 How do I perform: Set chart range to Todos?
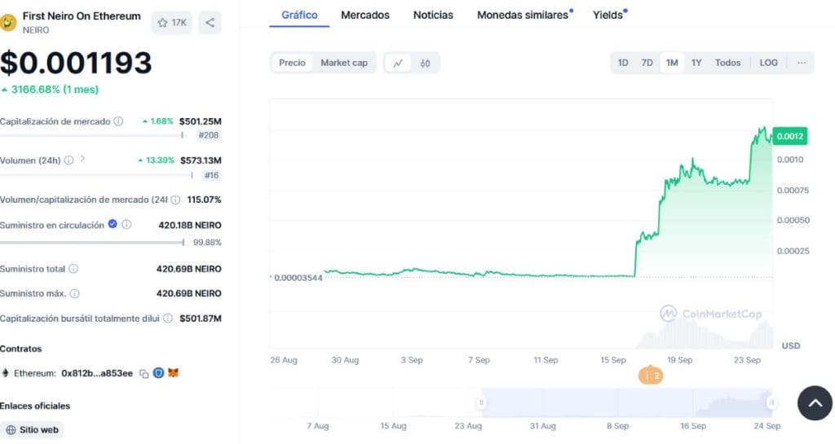pyautogui.click(x=728, y=63)
